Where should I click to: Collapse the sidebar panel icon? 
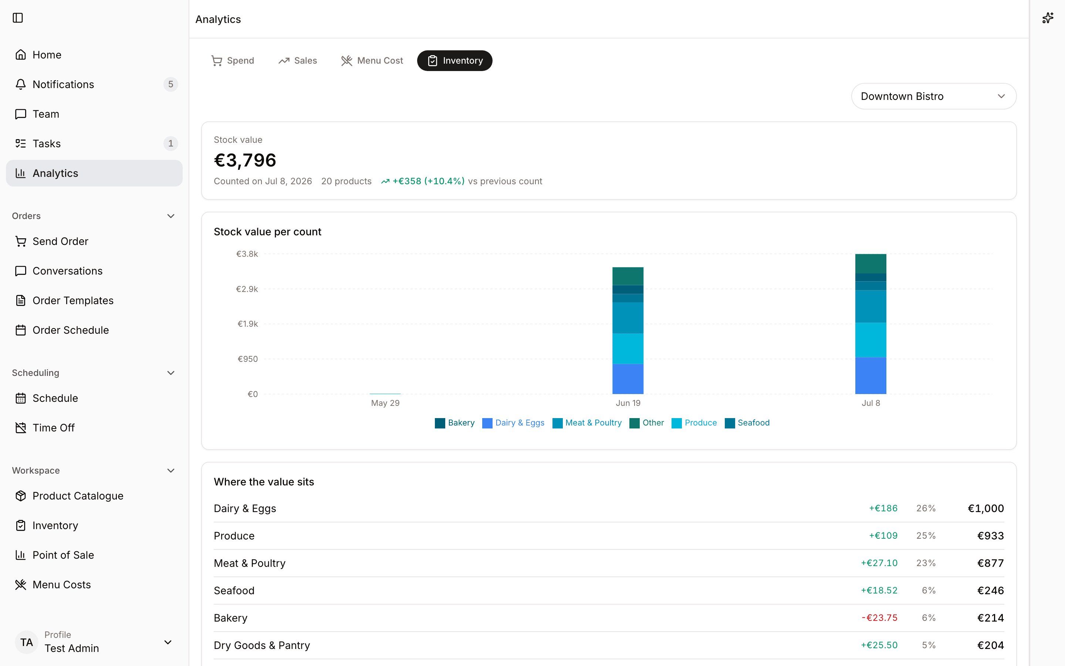coord(18,18)
